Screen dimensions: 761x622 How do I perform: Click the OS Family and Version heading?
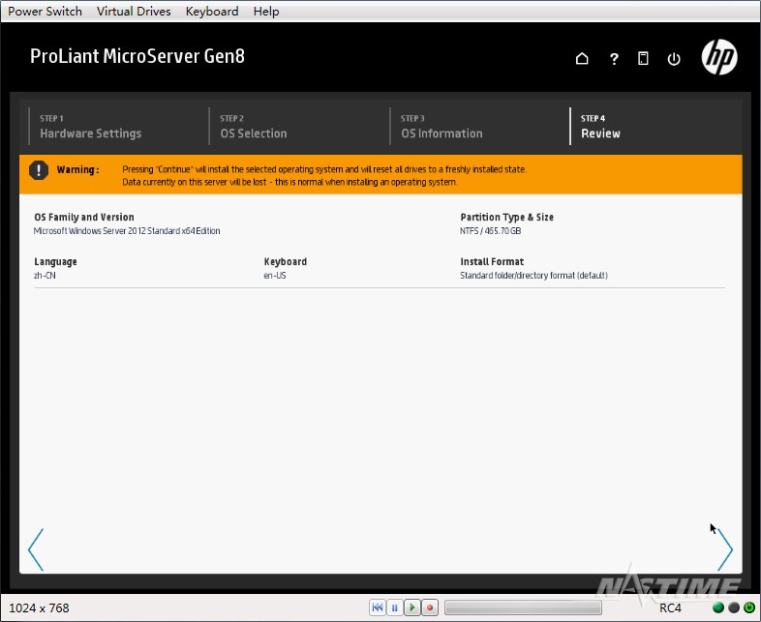[84, 218]
